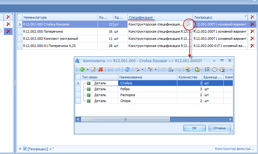The image size is (258, 154).
Task: Click red X in main grid header corner
Action: click(x=252, y=17)
